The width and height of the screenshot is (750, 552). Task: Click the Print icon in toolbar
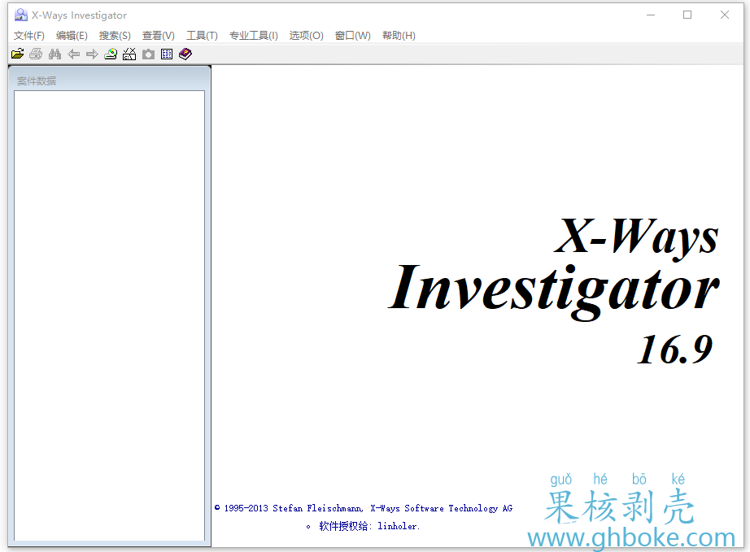36,54
